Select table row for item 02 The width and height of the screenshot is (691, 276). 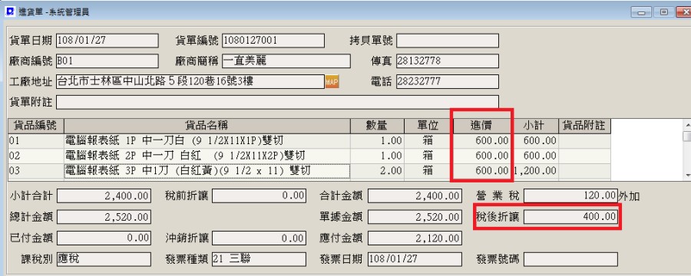click(309, 156)
